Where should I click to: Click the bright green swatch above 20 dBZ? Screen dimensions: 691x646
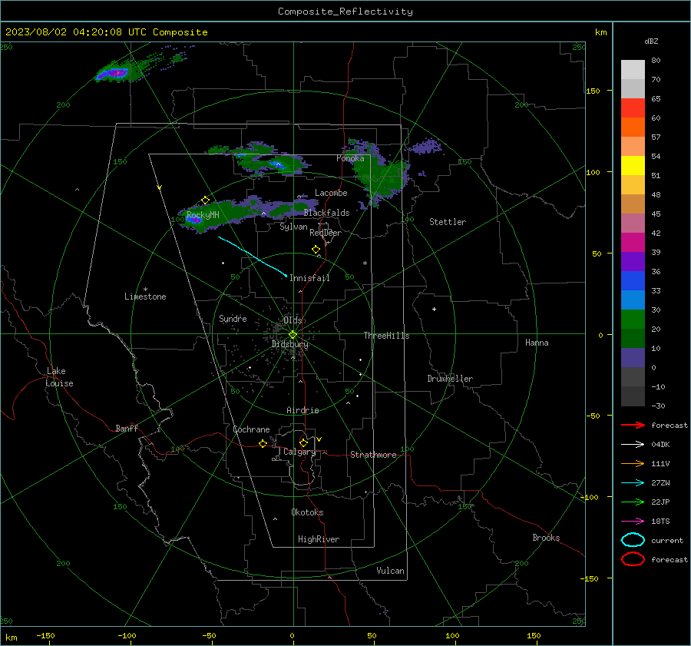[633, 319]
